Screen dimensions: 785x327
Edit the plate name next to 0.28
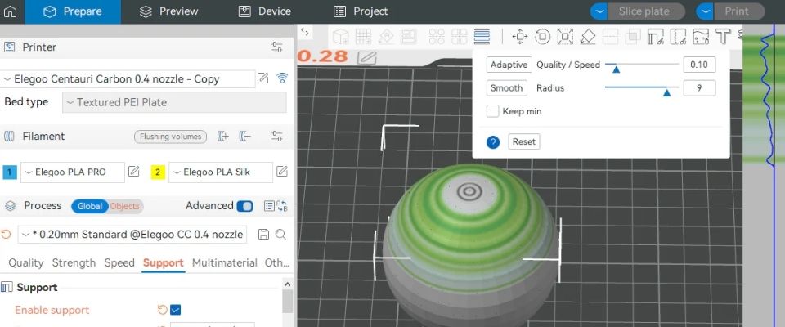click(x=367, y=57)
